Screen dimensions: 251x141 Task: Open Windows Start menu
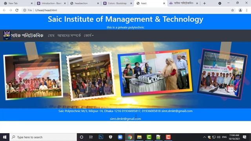click(5, 137)
